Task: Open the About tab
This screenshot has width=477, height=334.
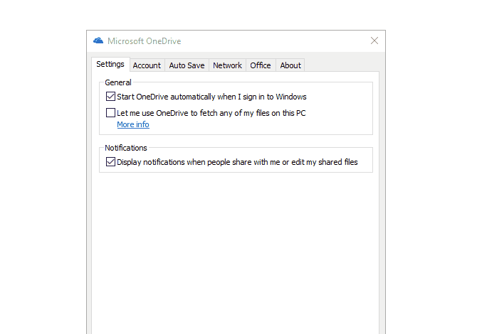Action: click(x=290, y=65)
